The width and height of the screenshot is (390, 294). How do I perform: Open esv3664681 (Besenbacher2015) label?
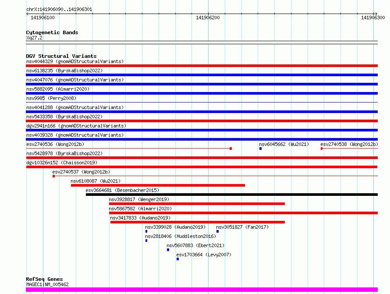click(122, 190)
